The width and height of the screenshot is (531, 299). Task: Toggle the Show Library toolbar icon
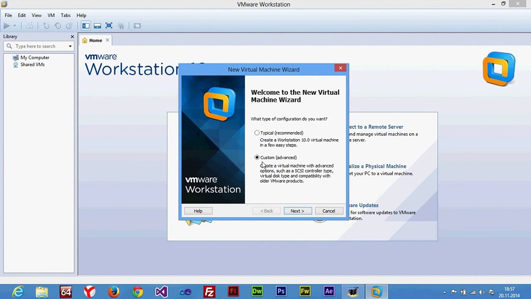(x=86, y=26)
